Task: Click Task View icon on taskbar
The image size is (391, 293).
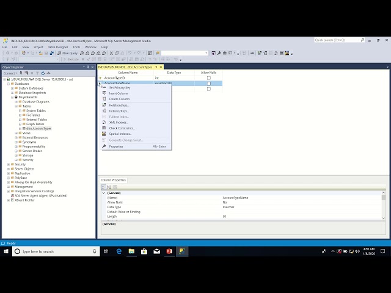Action: pos(106,251)
